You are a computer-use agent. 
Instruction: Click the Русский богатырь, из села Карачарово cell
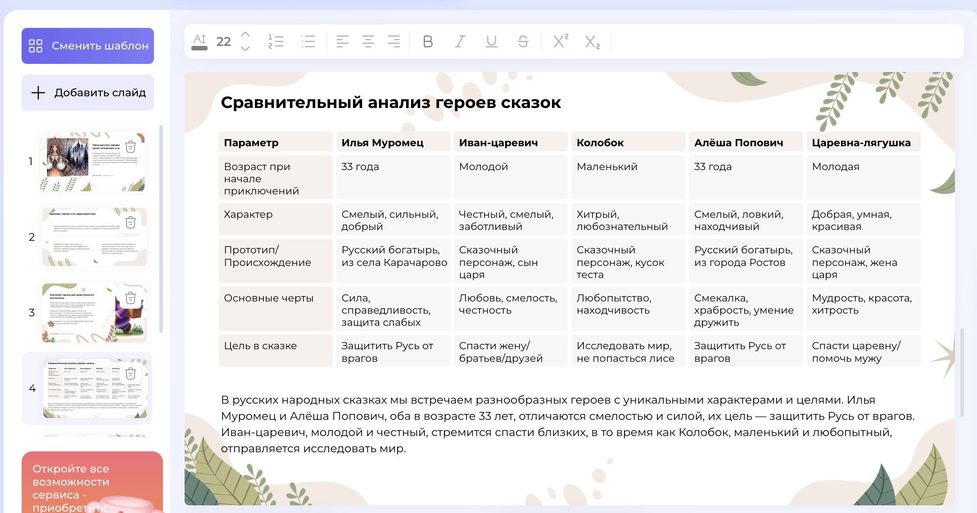click(x=393, y=261)
